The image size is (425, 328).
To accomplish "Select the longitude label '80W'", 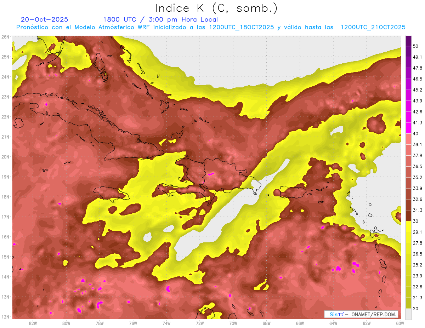I will pos(66,323).
